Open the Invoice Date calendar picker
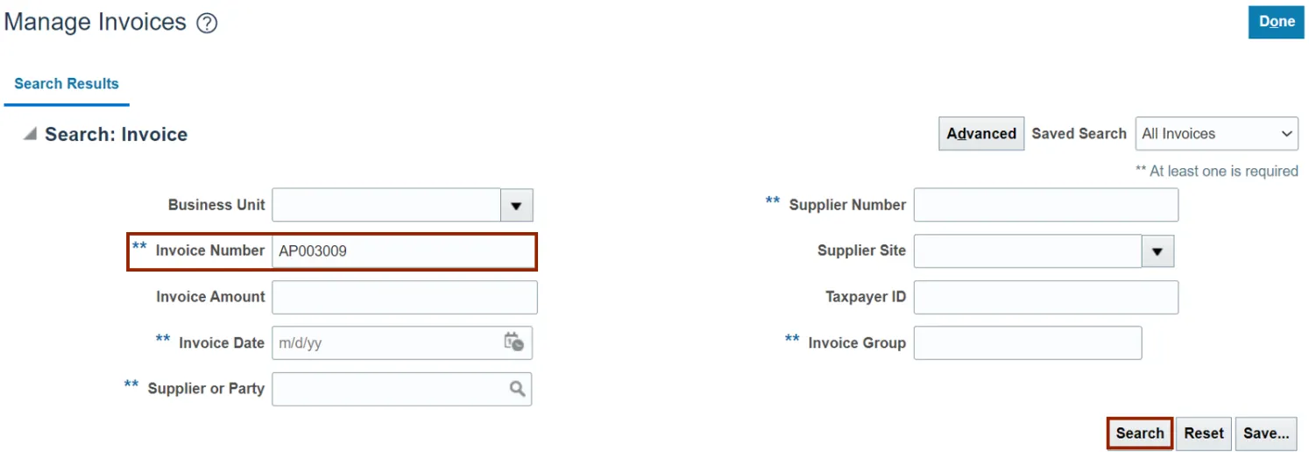The image size is (1309, 452). [513, 343]
